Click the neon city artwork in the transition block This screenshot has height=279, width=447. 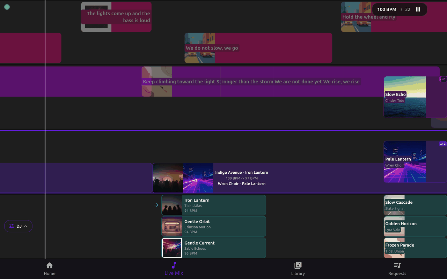pyautogui.click(x=198, y=178)
